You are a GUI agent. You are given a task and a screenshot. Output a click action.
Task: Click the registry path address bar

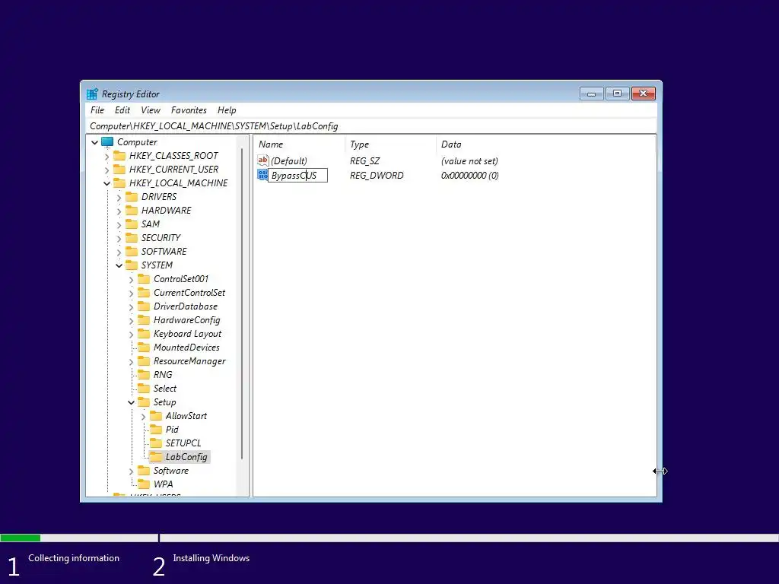coord(371,126)
